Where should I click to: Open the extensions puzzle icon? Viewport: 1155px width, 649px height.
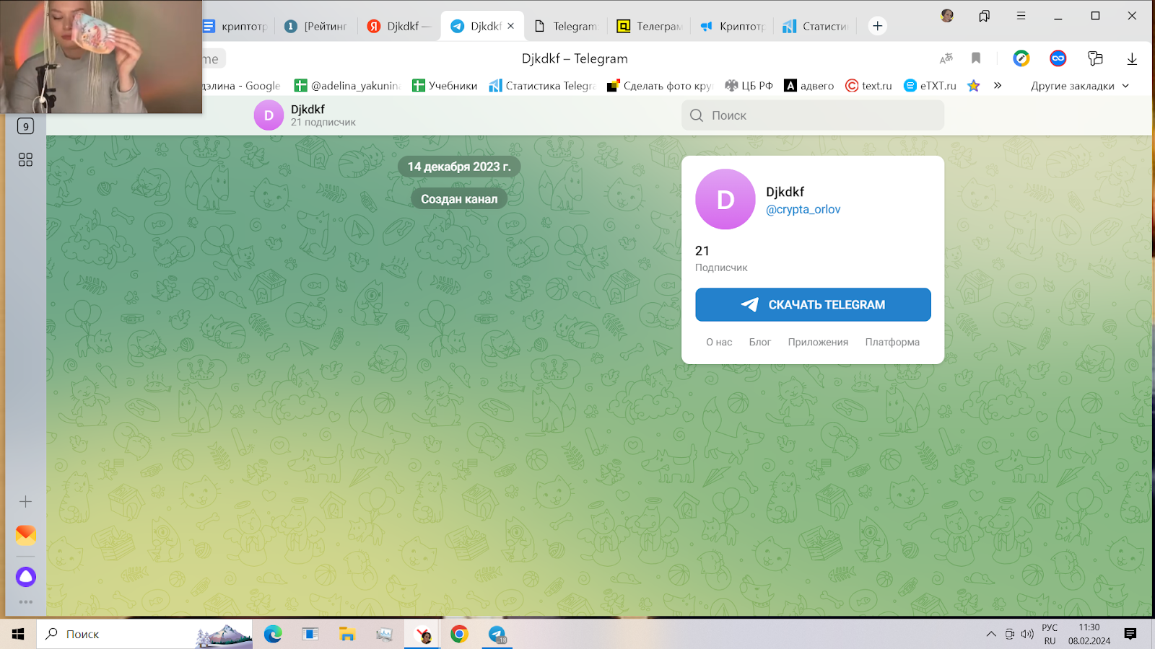1095,58
